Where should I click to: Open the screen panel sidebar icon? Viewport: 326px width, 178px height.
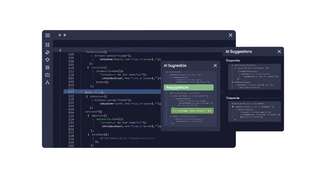(47, 75)
